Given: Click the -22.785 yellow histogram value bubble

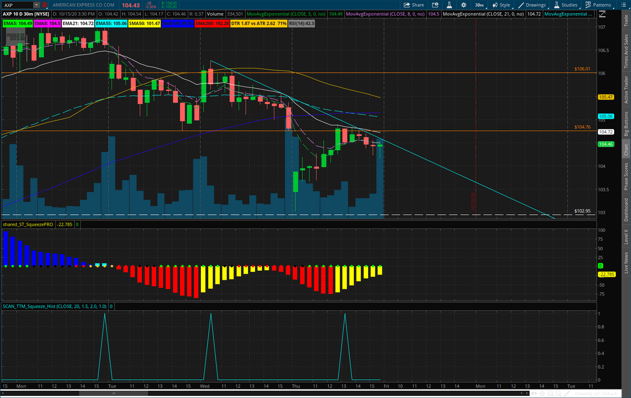Looking at the screenshot, I should tap(607, 274).
